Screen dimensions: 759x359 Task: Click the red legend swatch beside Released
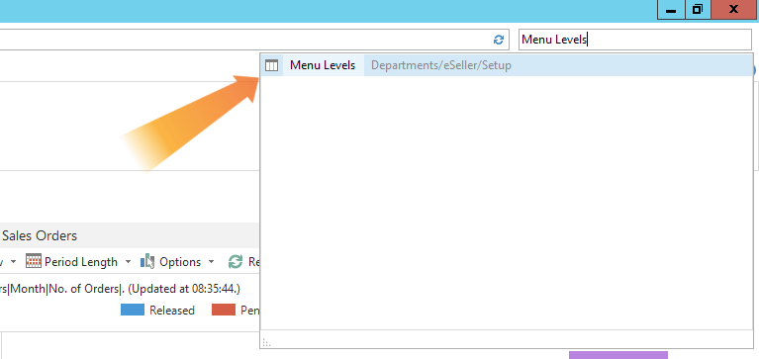pos(224,310)
